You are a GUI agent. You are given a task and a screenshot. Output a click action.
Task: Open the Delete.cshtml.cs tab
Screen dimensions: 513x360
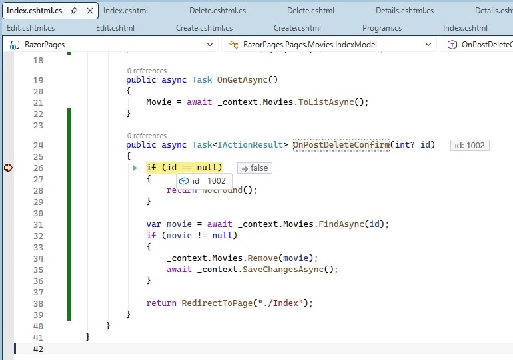(x=218, y=11)
